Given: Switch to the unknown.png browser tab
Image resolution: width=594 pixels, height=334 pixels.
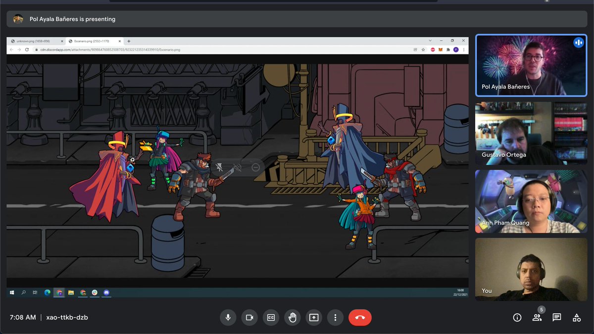Looking at the screenshot, I should [36, 41].
